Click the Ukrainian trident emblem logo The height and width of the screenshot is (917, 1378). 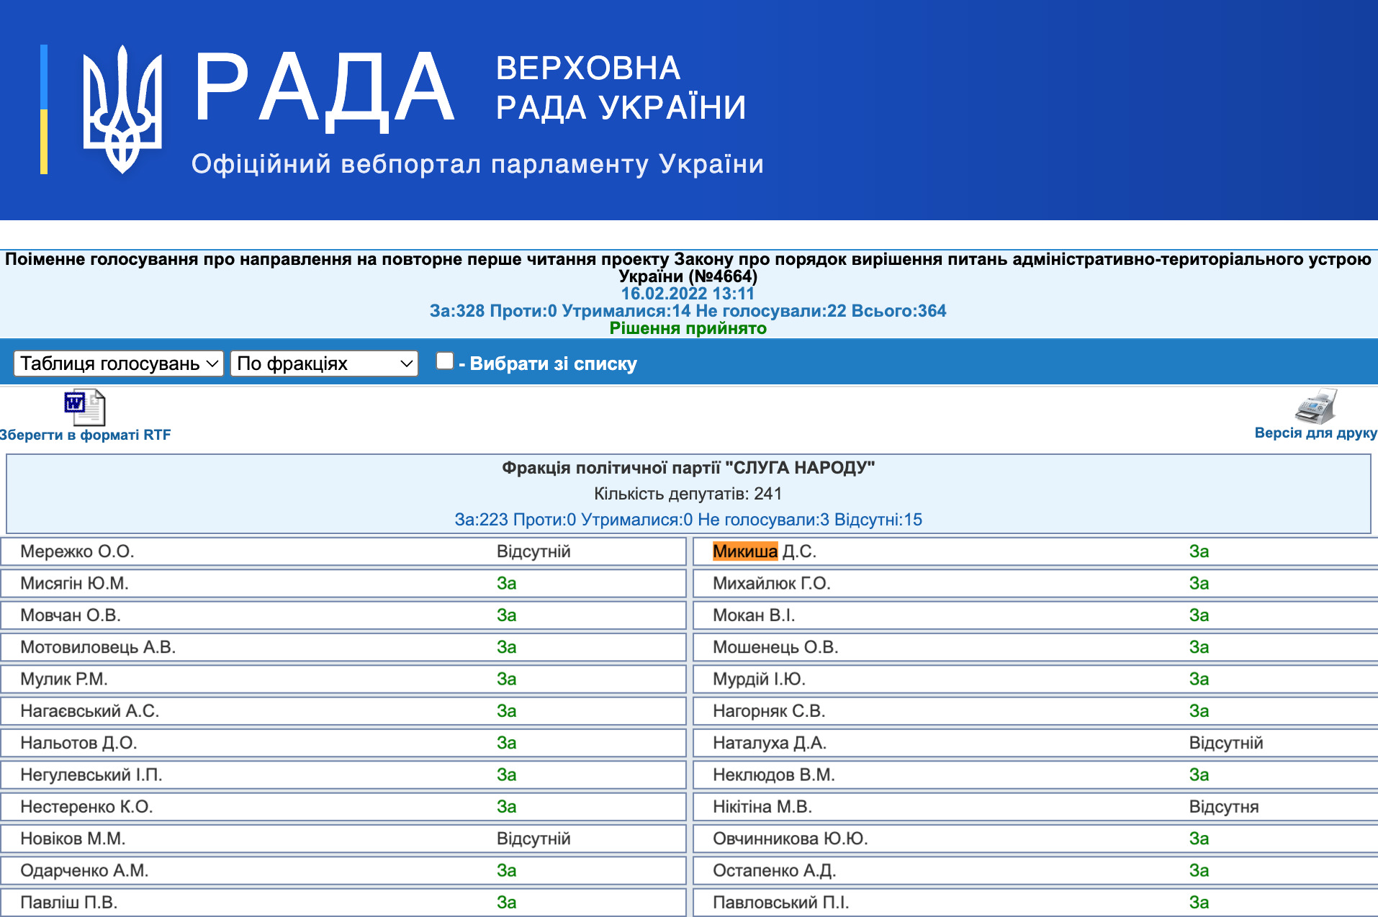[x=122, y=109]
